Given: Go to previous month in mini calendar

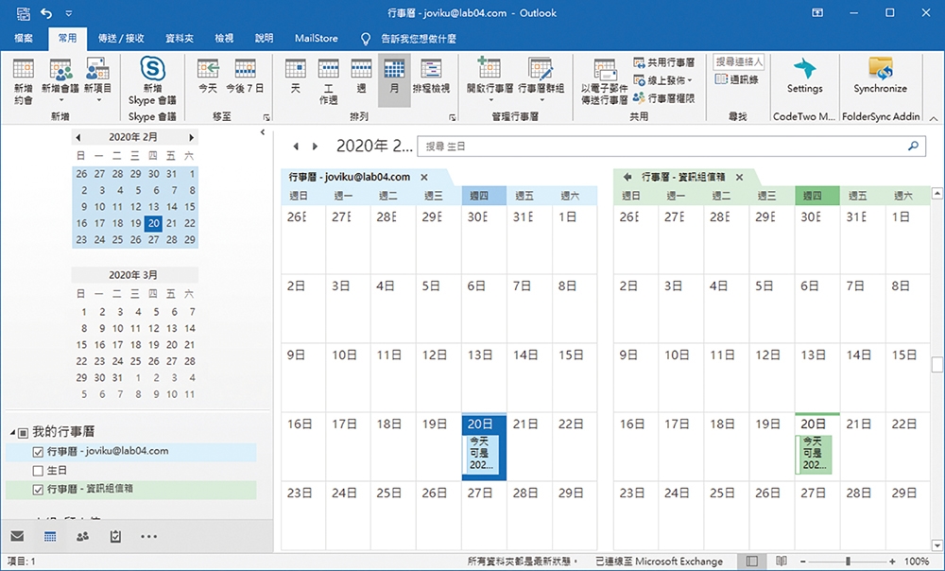Looking at the screenshot, I should (x=78, y=137).
